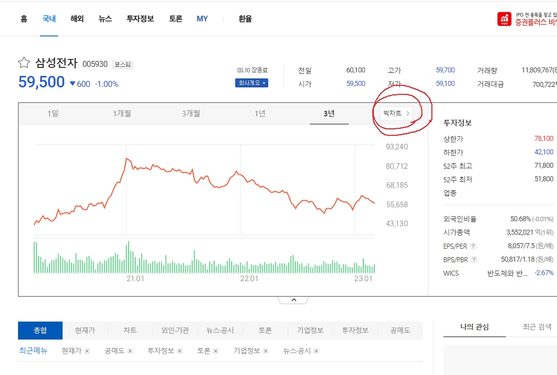Open 빅차트 full chart view
This screenshot has width=557, height=375.
pos(396,113)
